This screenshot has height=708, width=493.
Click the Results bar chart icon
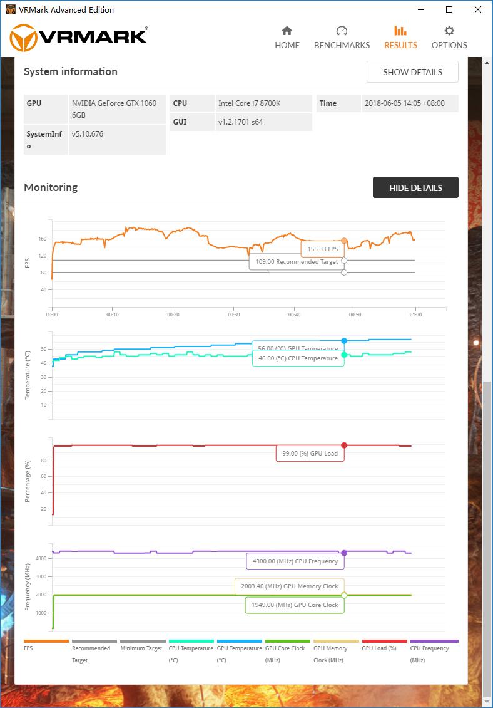pyautogui.click(x=400, y=31)
